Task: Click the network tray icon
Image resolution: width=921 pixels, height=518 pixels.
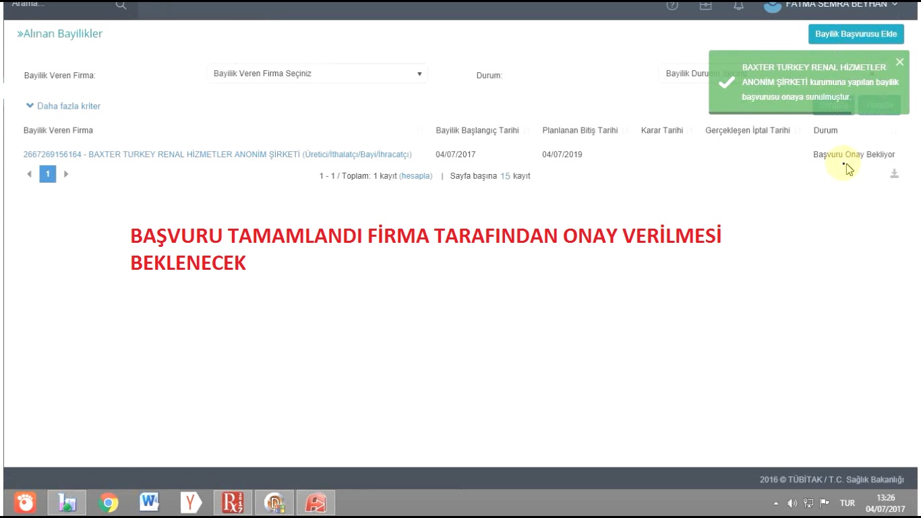Action: pyautogui.click(x=808, y=503)
